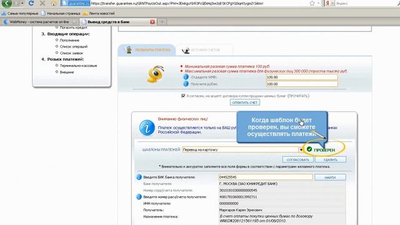Click the large blue information icon

[147, 127]
